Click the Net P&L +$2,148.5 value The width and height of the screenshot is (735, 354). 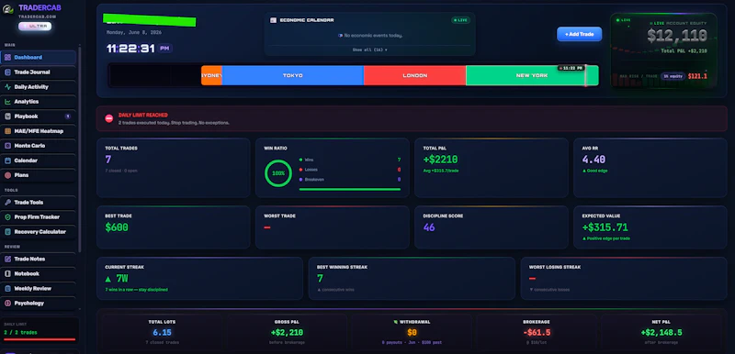coord(661,333)
